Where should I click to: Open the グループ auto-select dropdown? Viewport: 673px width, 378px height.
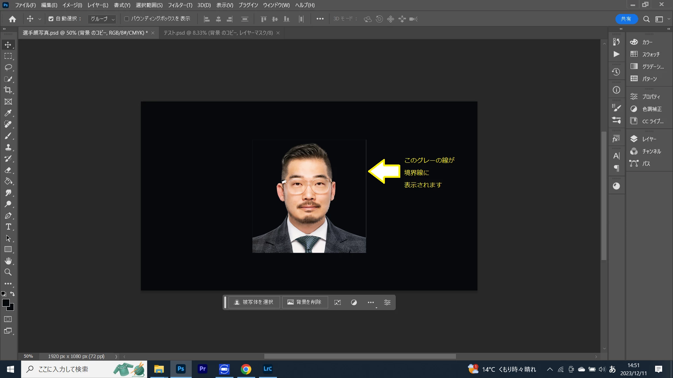(102, 19)
